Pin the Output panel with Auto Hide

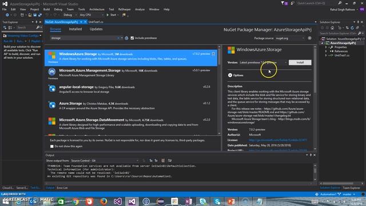tap(311, 155)
